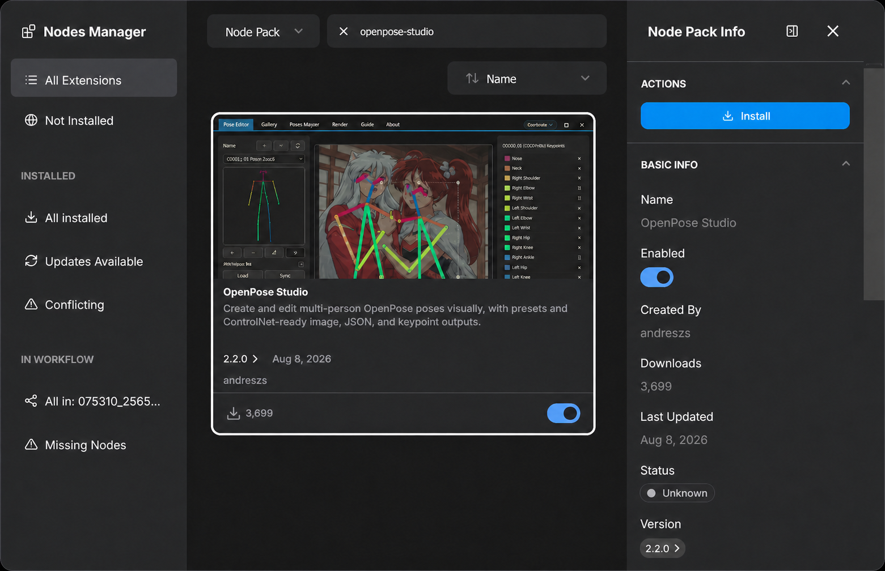Screen dimensions: 885x571
Task: Click the 3,699 value under Downloads
Action: [x=656, y=386]
